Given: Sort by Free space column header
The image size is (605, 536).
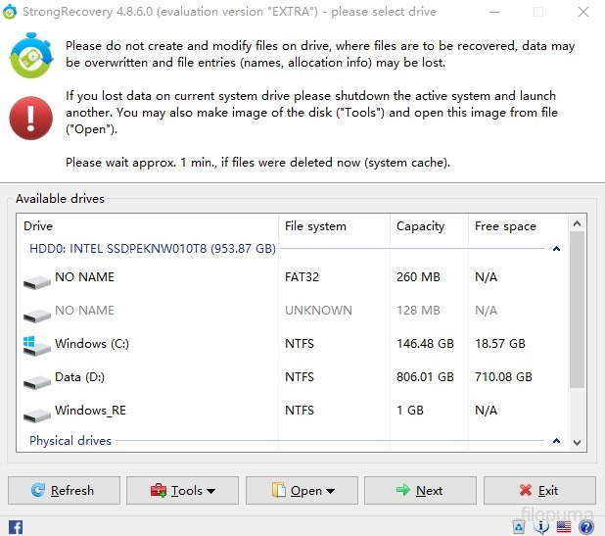Looking at the screenshot, I should click(x=505, y=226).
